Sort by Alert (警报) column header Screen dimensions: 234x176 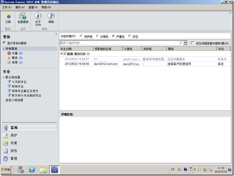pos(192,49)
